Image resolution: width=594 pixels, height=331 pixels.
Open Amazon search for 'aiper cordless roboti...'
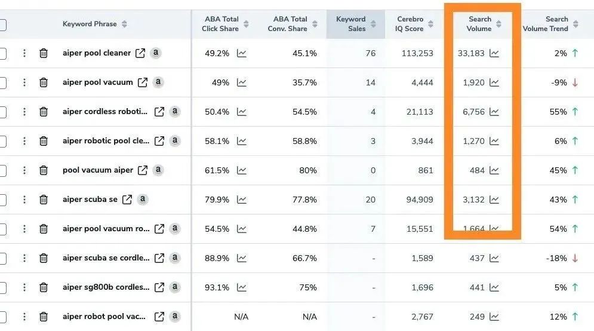click(175, 111)
